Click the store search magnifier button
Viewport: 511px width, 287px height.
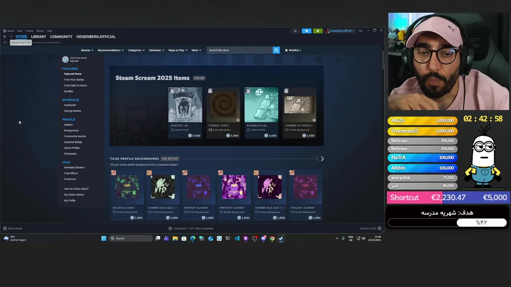[276, 50]
